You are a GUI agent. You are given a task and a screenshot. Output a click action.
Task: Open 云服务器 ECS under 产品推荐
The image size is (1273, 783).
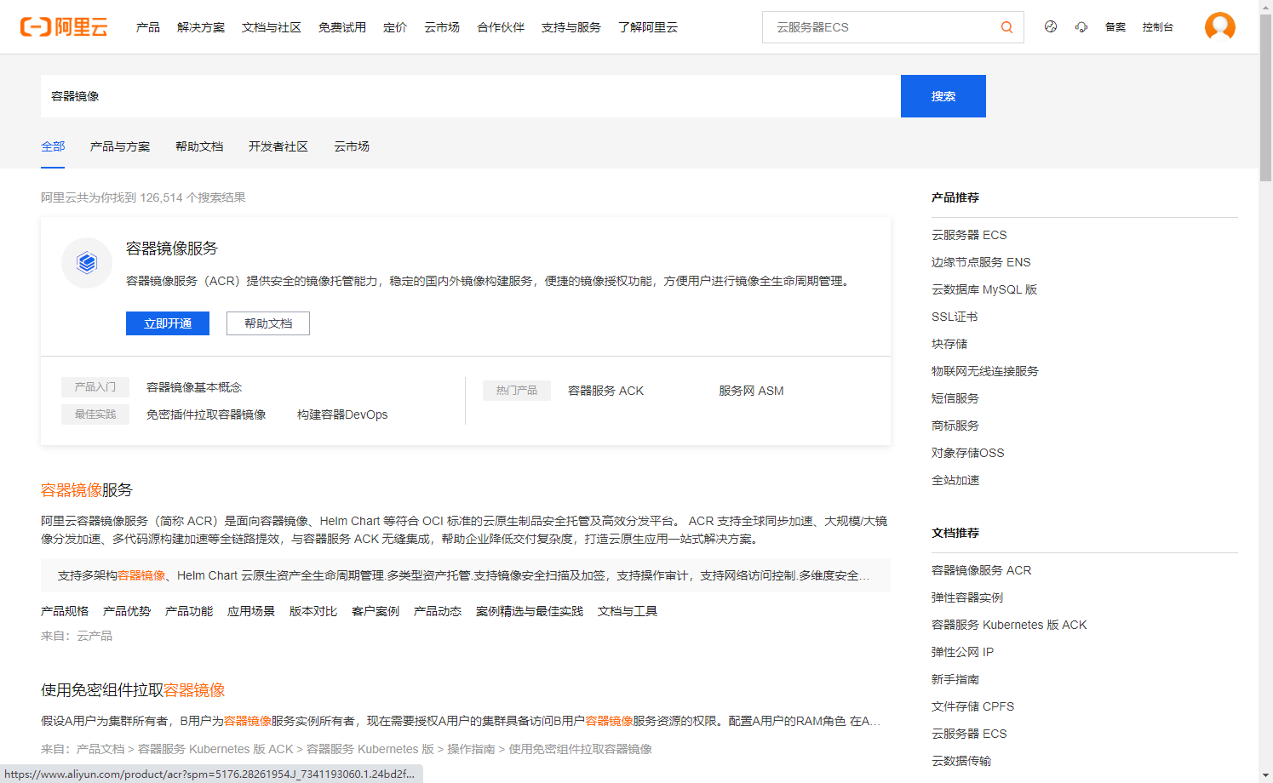(969, 235)
